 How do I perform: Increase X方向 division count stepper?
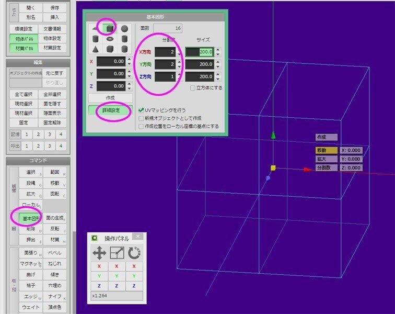(179, 50)
